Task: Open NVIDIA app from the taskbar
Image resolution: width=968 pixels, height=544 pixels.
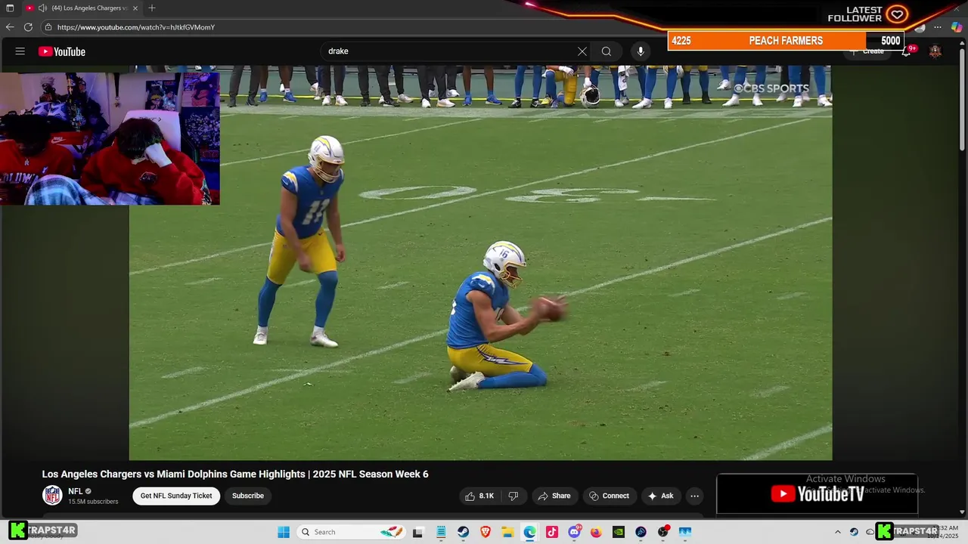Action: 619,532
